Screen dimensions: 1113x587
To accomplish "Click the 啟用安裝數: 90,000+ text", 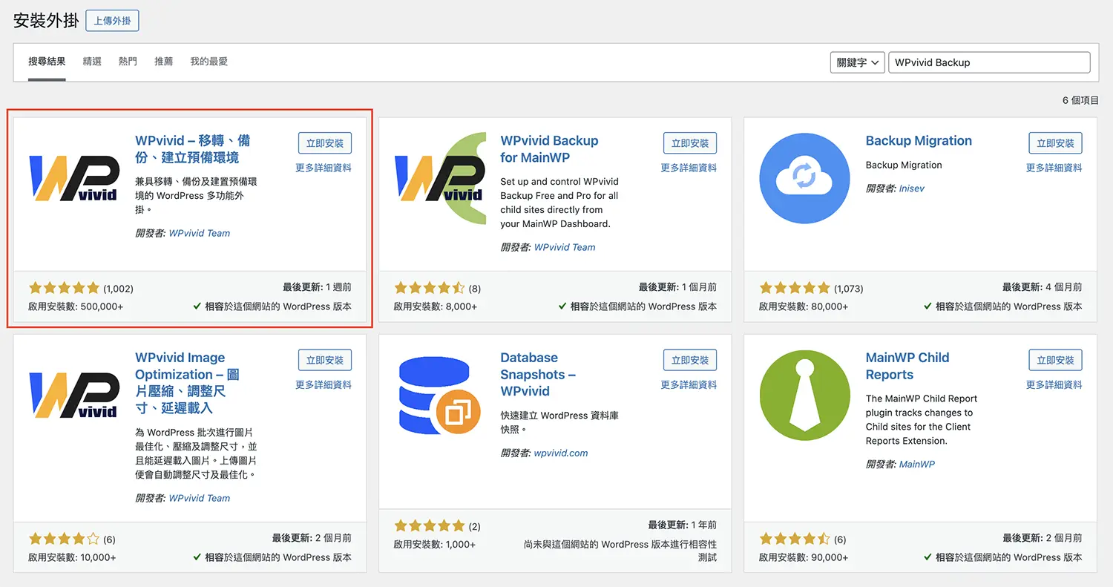I will pyautogui.click(x=804, y=557).
